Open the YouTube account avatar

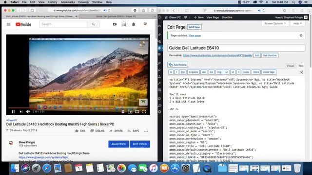click(x=145, y=24)
